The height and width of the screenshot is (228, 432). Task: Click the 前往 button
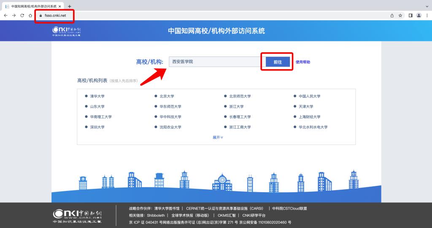tap(278, 62)
